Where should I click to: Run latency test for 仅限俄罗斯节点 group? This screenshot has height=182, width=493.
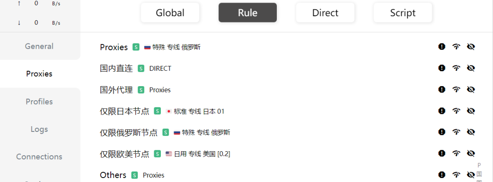coord(456,132)
